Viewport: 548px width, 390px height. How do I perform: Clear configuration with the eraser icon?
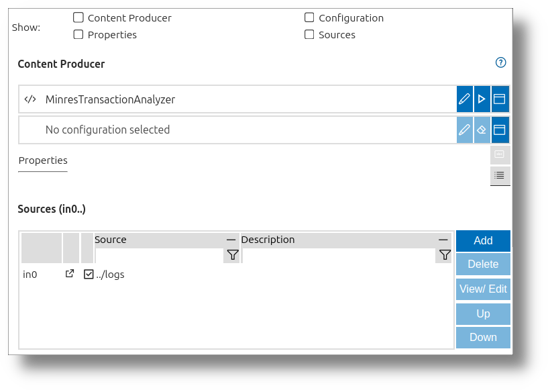[482, 130]
